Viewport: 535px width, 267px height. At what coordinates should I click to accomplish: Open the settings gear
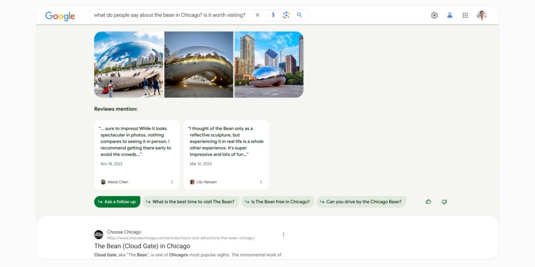[x=434, y=16]
